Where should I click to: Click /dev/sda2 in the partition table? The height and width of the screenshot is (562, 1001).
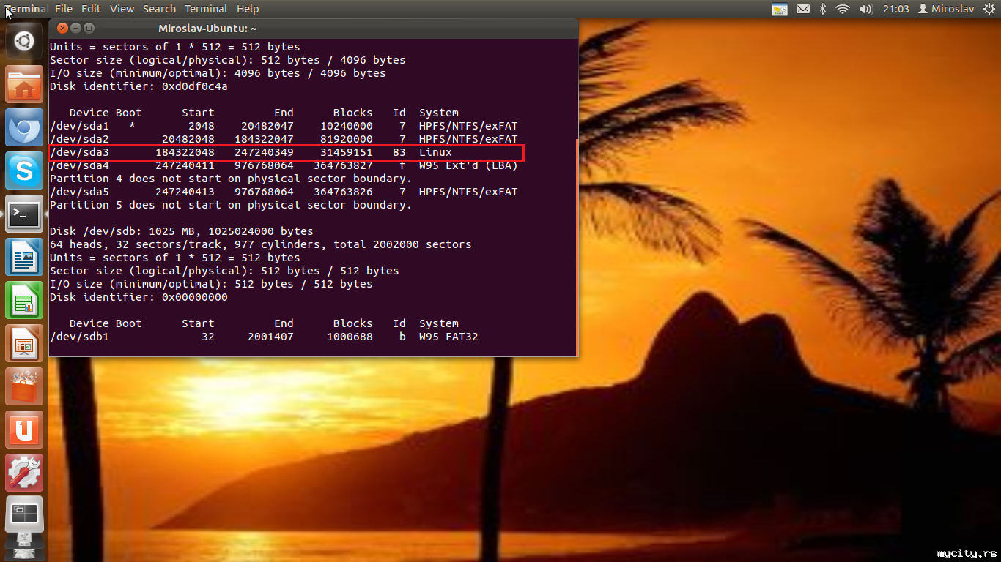tap(79, 139)
